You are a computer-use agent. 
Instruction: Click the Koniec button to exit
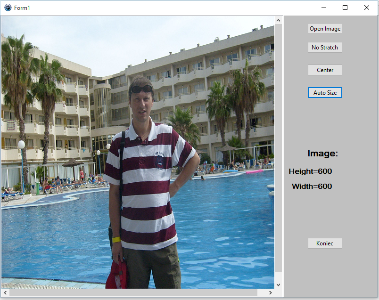(325, 243)
